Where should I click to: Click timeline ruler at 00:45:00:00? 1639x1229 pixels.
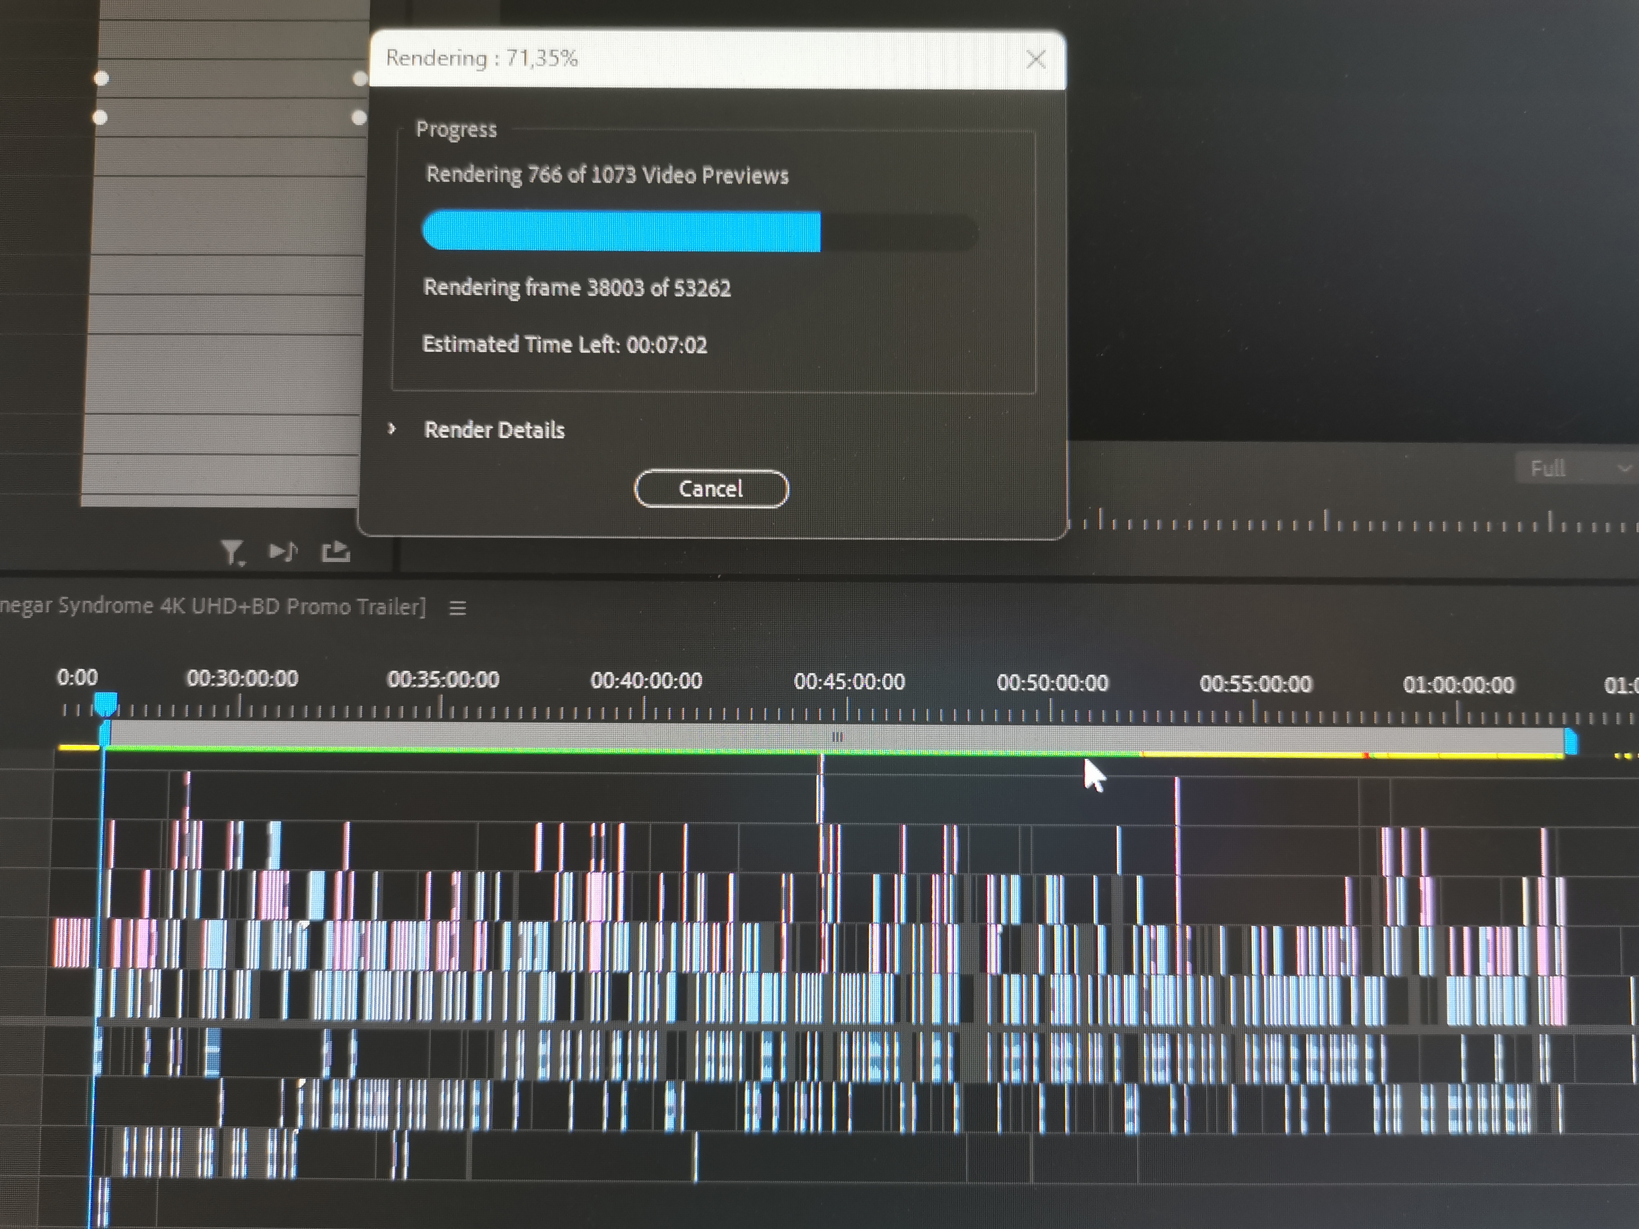tap(849, 681)
